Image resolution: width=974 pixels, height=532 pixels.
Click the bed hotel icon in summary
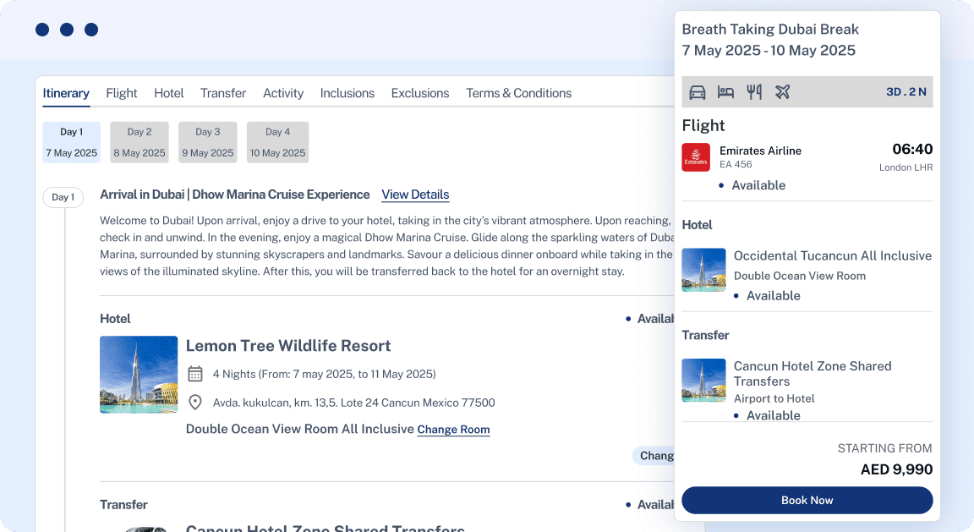click(x=725, y=92)
